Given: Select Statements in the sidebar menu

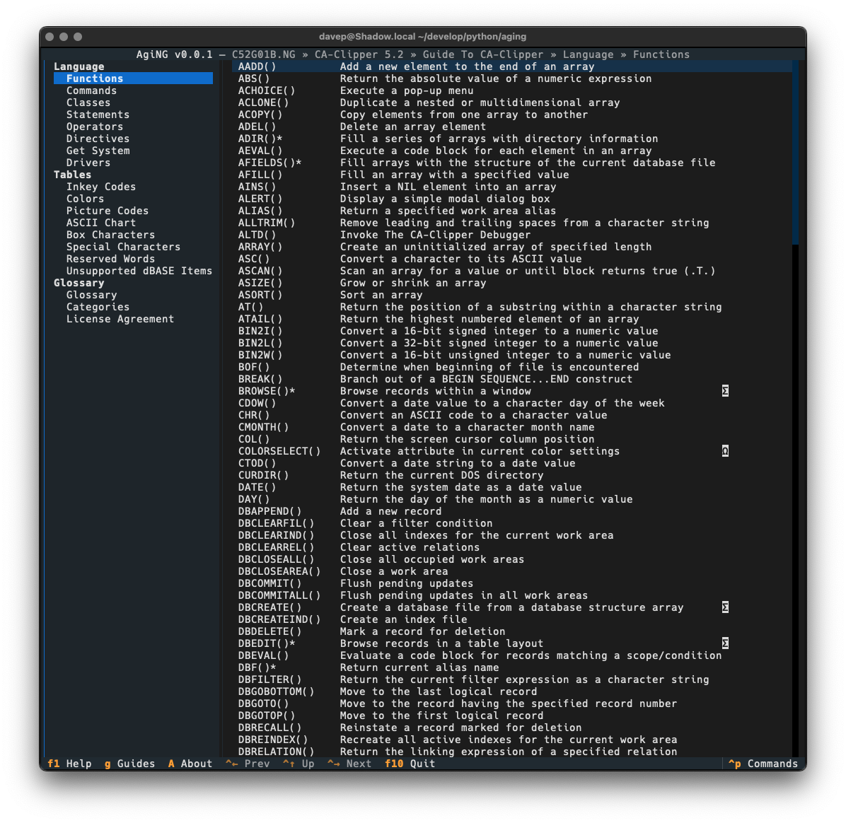Looking at the screenshot, I should click(x=98, y=115).
